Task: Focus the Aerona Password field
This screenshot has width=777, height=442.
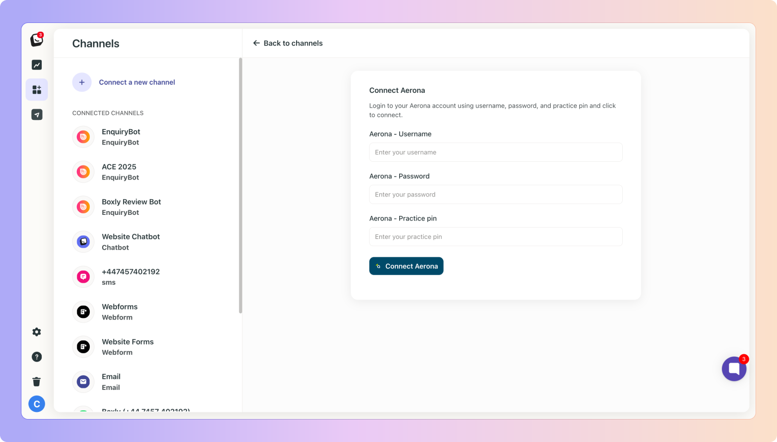Action: click(x=496, y=194)
